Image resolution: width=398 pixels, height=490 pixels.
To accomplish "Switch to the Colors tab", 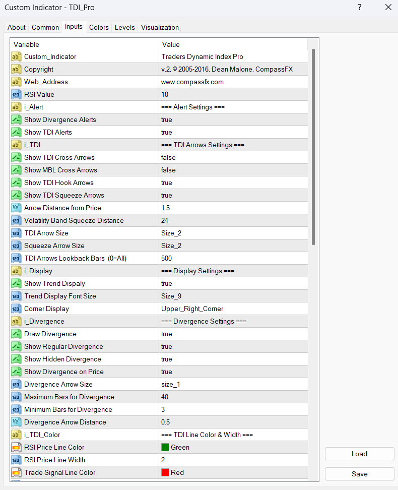I will (x=99, y=27).
